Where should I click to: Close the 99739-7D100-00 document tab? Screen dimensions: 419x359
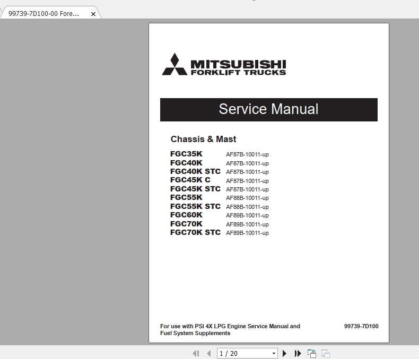93,14
